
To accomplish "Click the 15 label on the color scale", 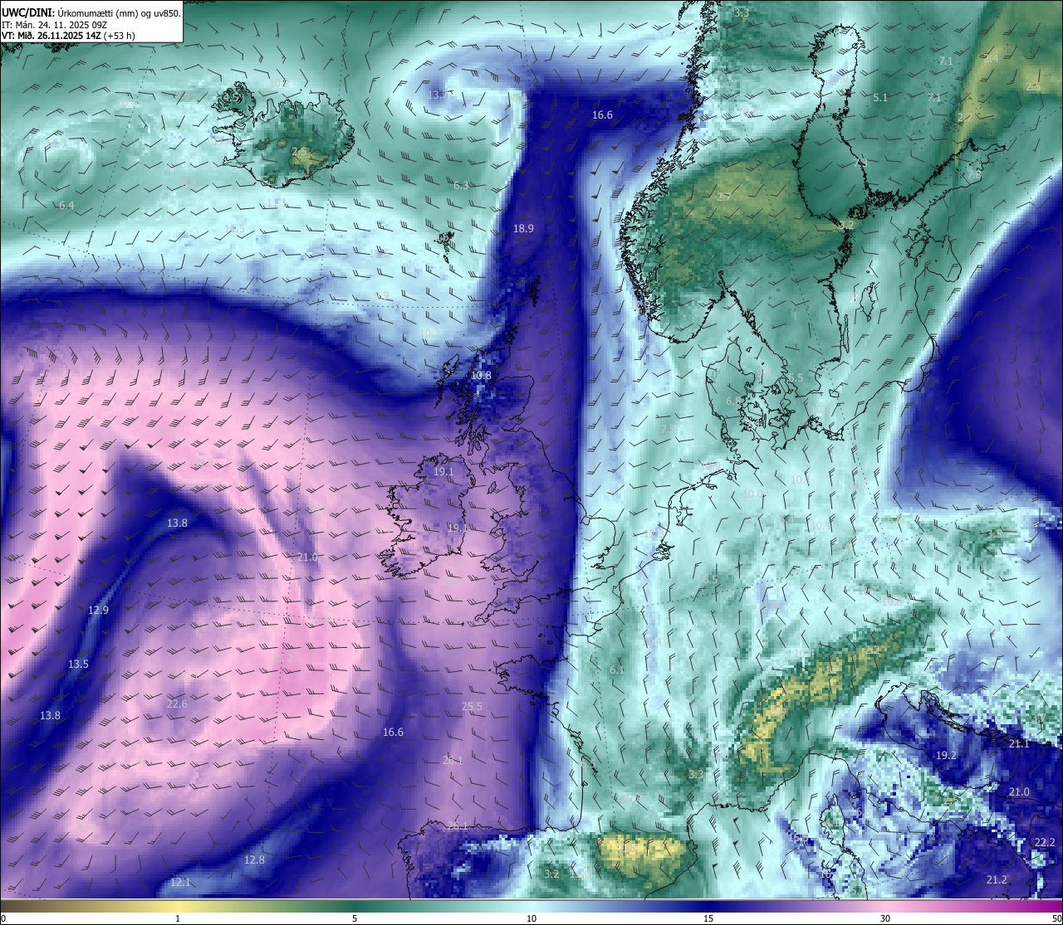I will click(708, 918).
